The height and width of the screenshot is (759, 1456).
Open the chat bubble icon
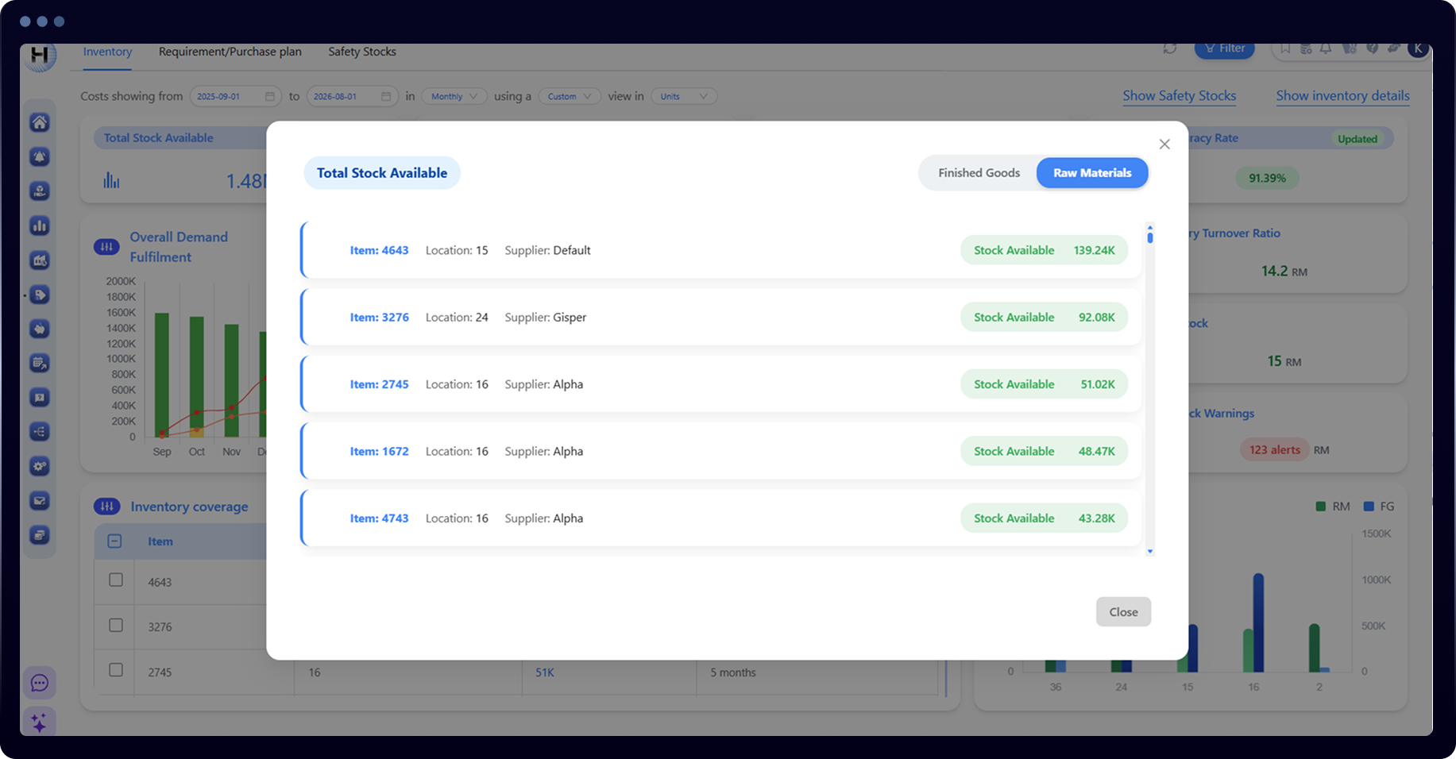click(x=40, y=683)
